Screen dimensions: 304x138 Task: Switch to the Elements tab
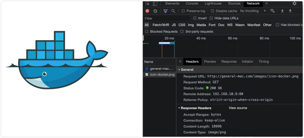point(172,4)
